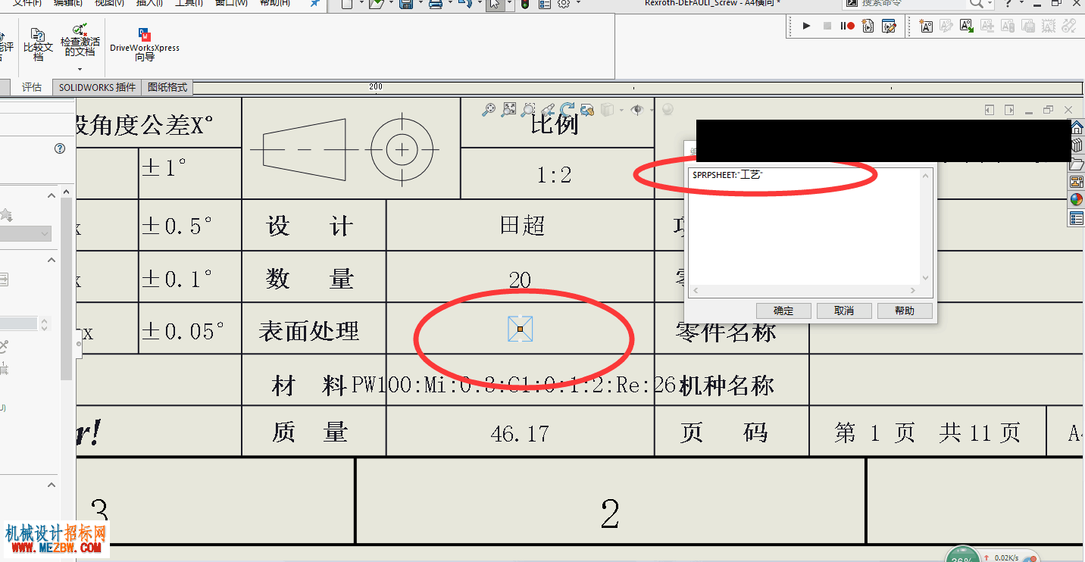
Task: Click 确定 in the dialog
Action: click(x=783, y=311)
